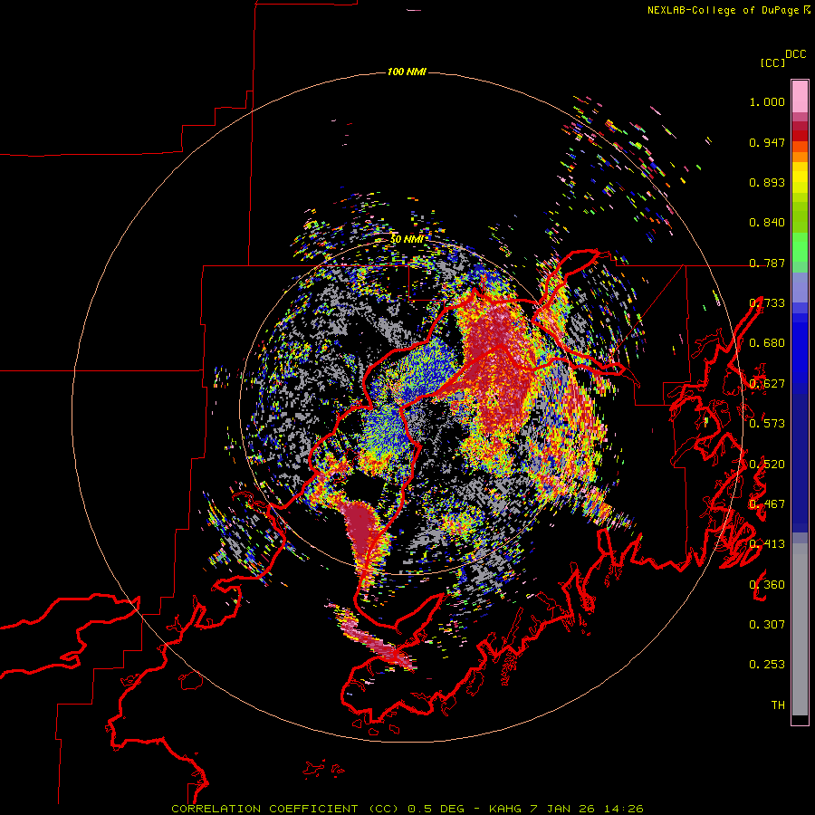Pick the pink segment atop the color bar
Image resolution: width=815 pixels, height=815 pixels.
(800, 96)
